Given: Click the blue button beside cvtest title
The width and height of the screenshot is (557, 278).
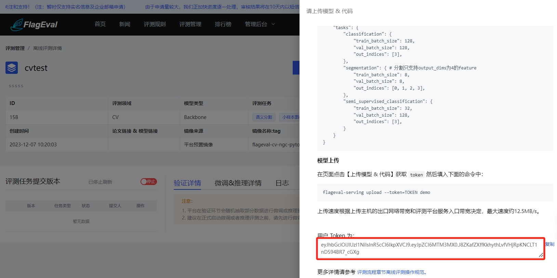Looking at the screenshot, I should click(x=296, y=68).
